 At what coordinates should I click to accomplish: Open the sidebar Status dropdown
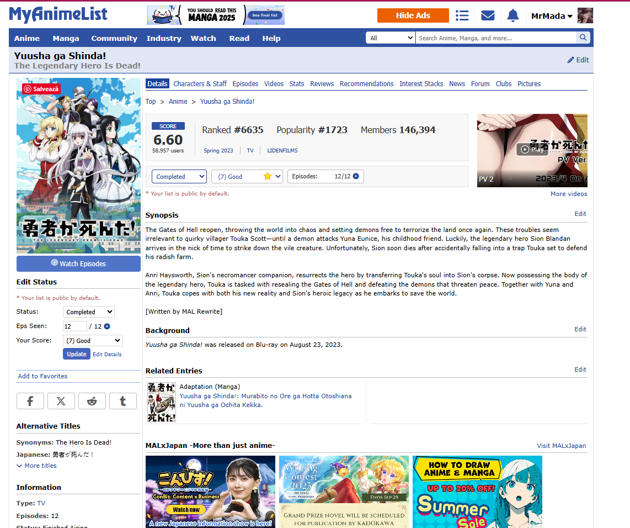[88, 311]
